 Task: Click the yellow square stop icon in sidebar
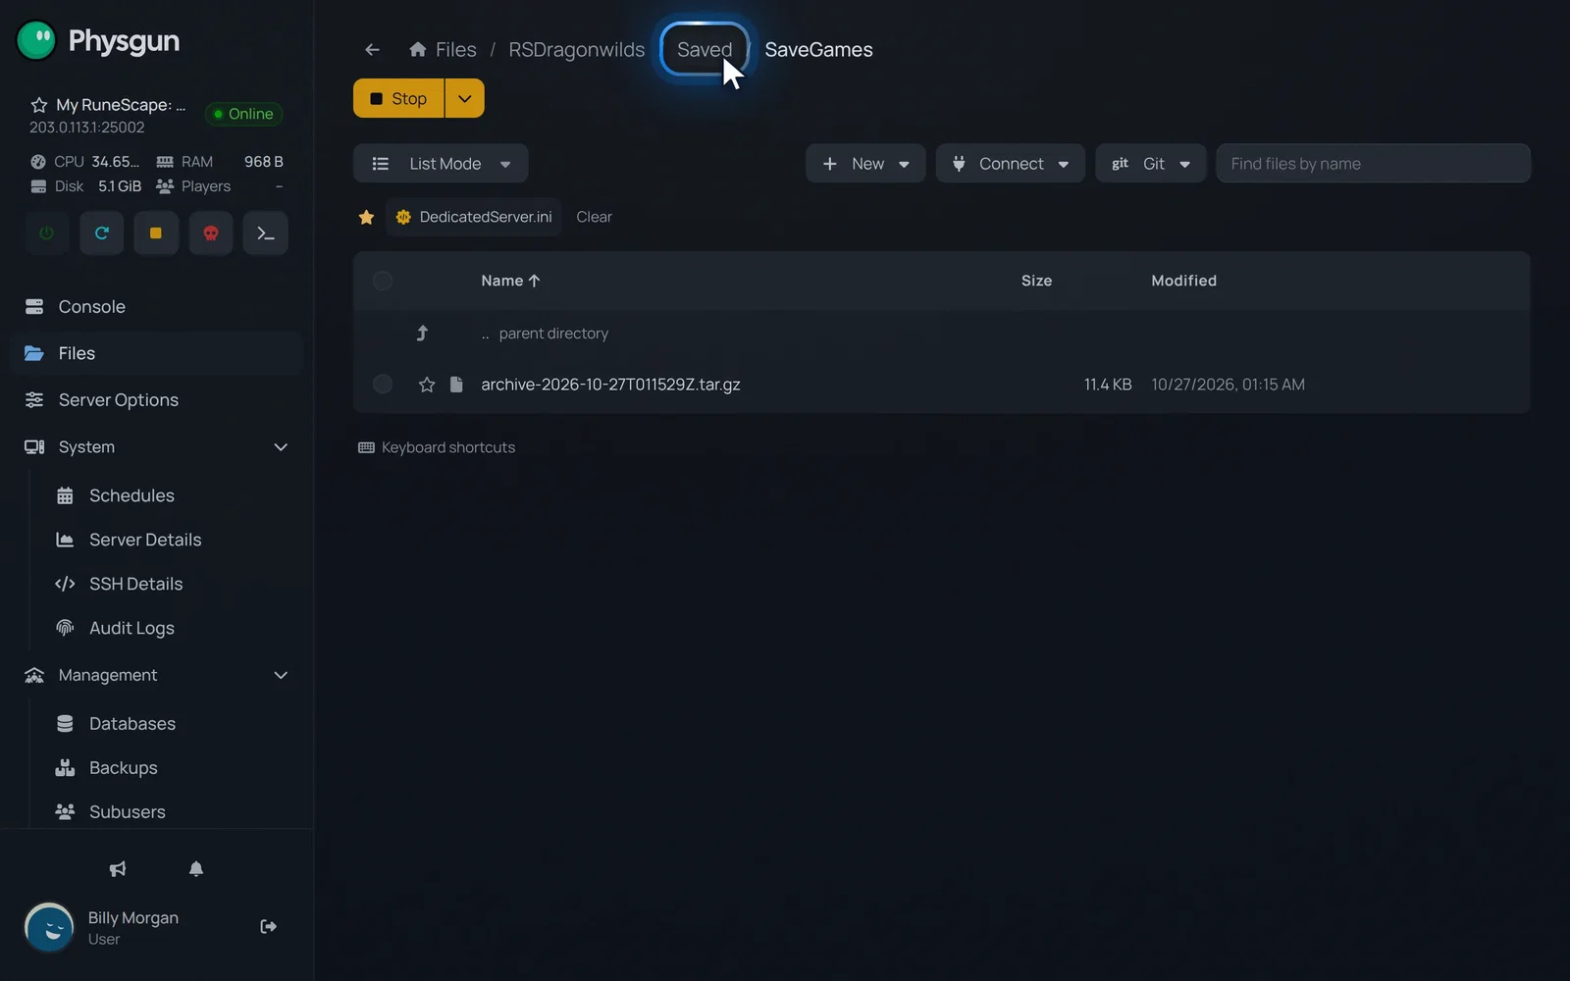(x=156, y=233)
